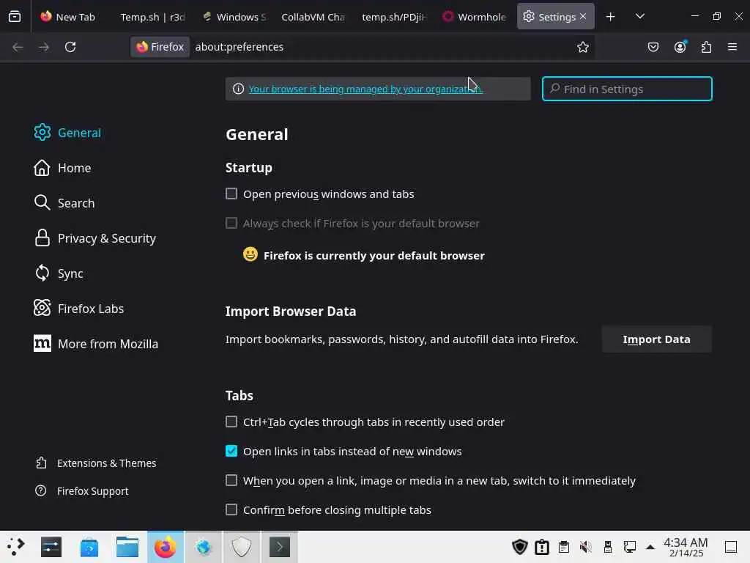Click the Show Desktop icon at taskbar end
750x563 pixels.
[x=731, y=547]
